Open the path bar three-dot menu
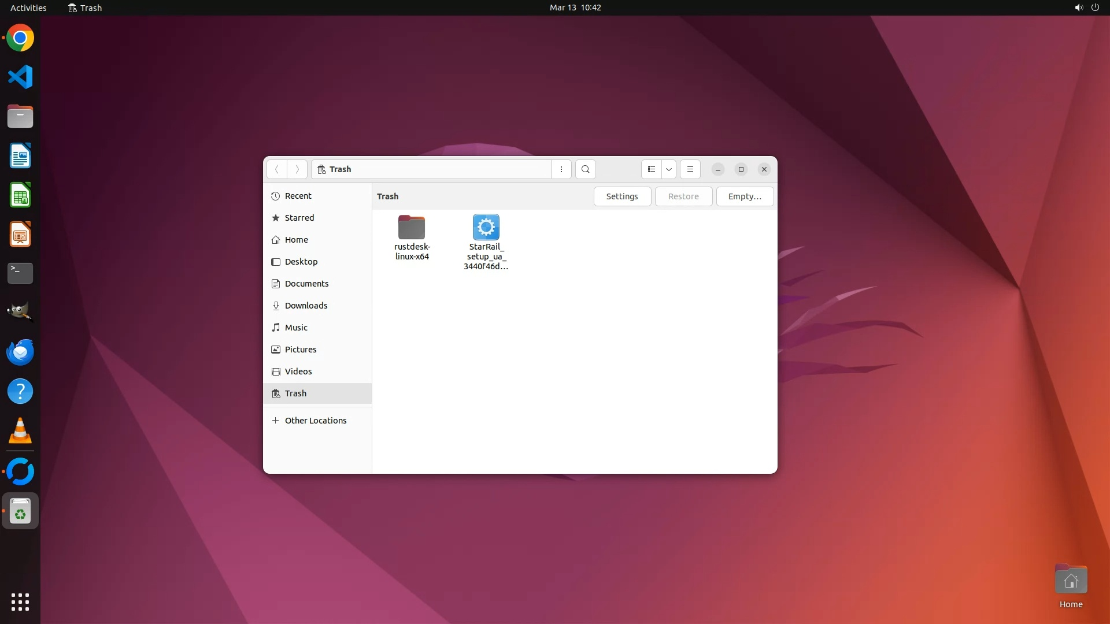This screenshot has width=1110, height=624. [561, 169]
